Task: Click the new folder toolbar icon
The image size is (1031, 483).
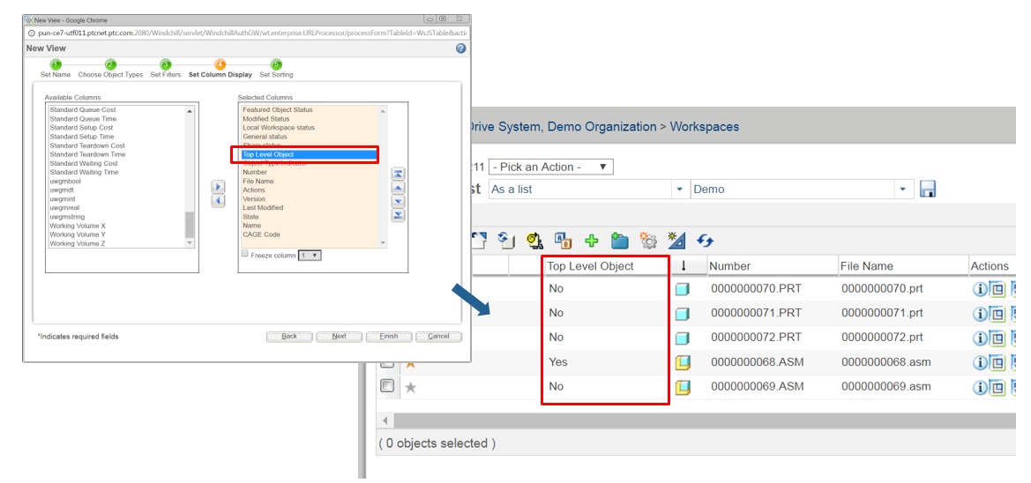Action: tap(619, 241)
